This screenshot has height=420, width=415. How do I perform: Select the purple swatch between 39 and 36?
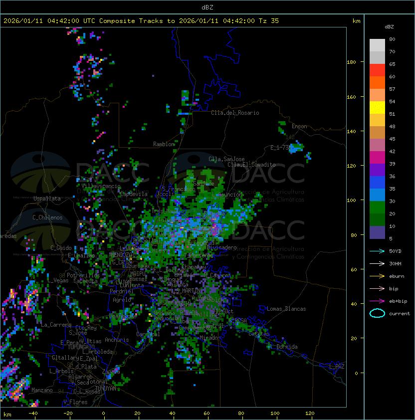(x=377, y=170)
